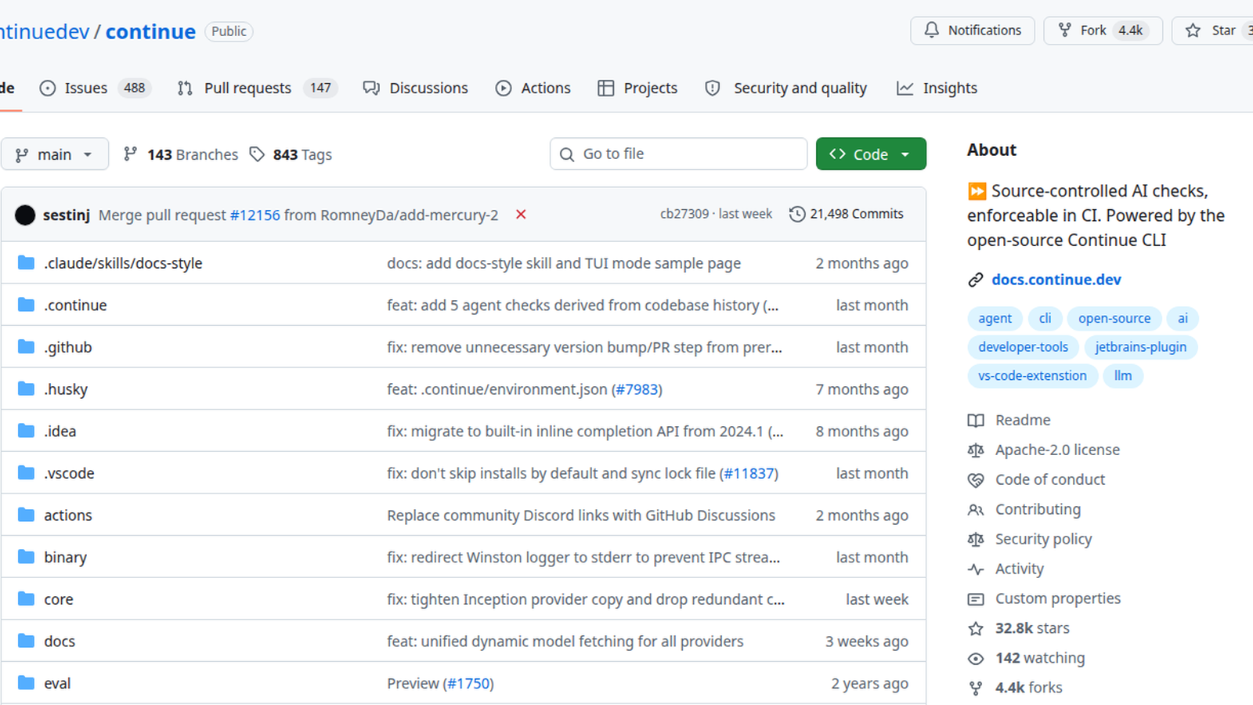Open the continue repository name link
The width and height of the screenshot is (1253, 705).
point(150,31)
